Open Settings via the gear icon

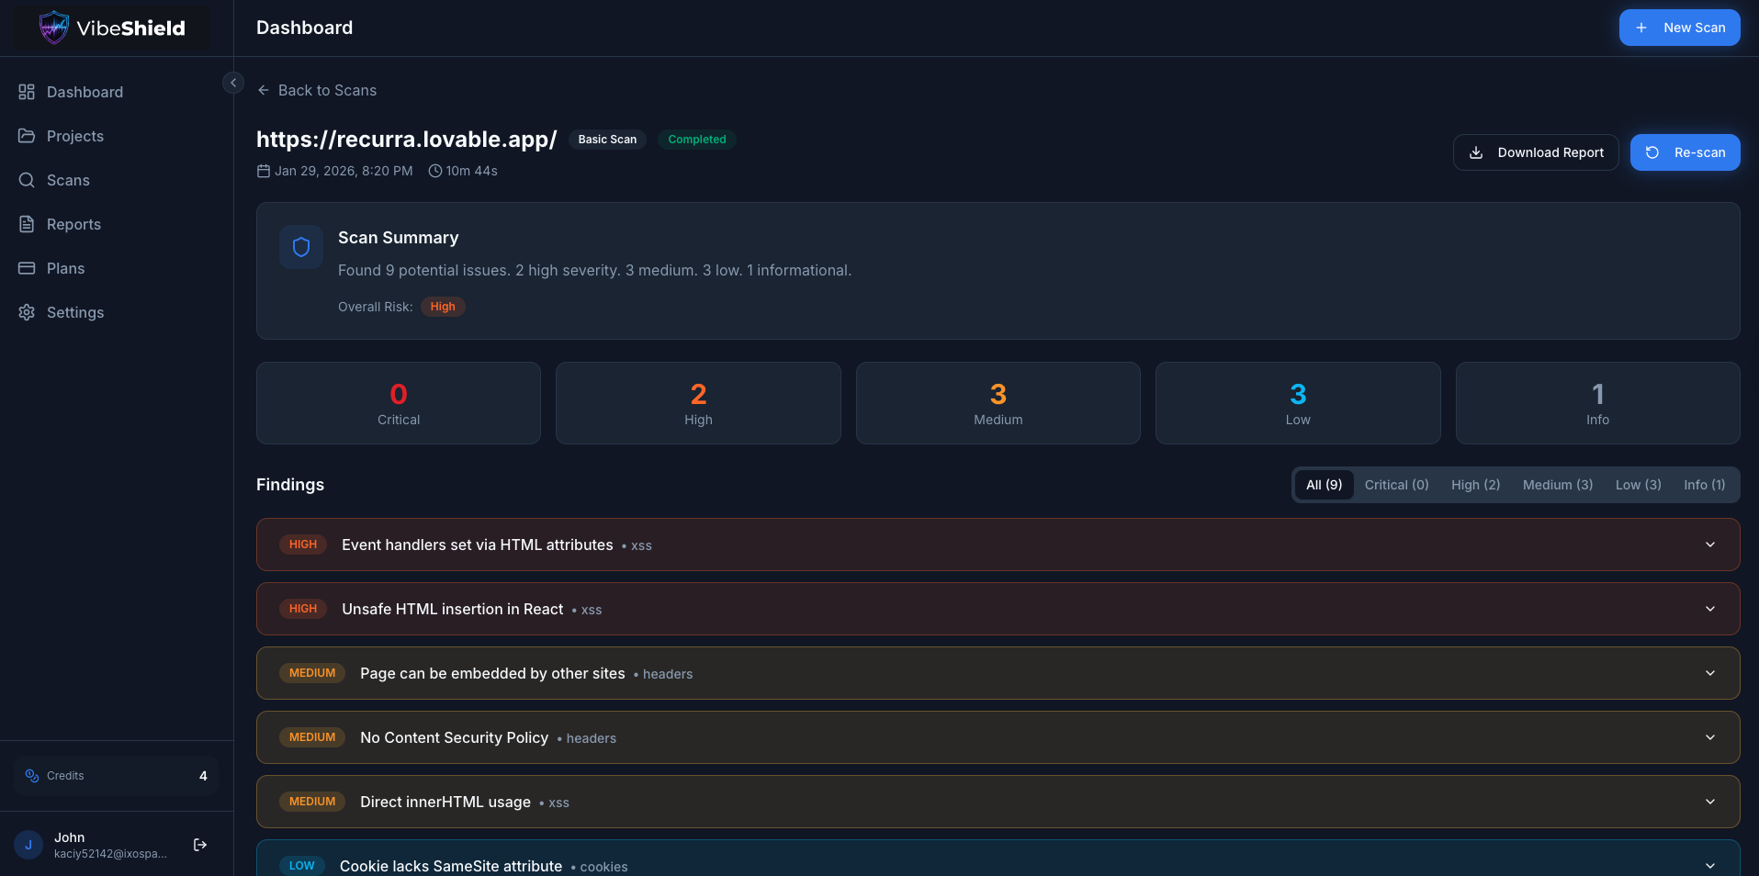(75, 312)
